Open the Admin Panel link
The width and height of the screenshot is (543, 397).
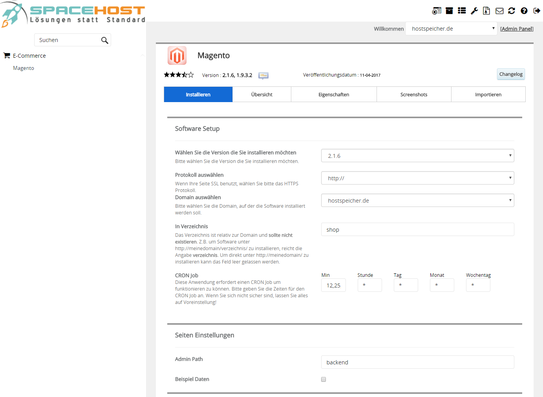pyautogui.click(x=517, y=29)
